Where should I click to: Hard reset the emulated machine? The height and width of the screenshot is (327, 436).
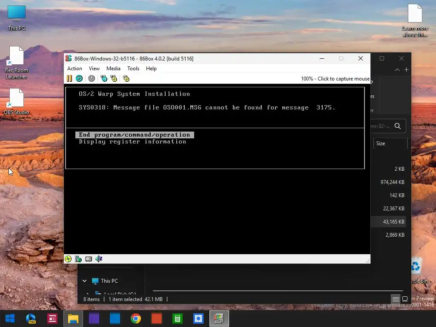[x=79, y=78]
